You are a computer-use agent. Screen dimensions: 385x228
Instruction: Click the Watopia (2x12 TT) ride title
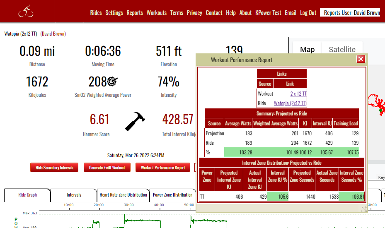tap(21, 34)
